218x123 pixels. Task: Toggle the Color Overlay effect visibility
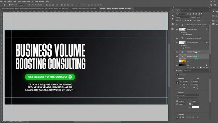[184, 35]
